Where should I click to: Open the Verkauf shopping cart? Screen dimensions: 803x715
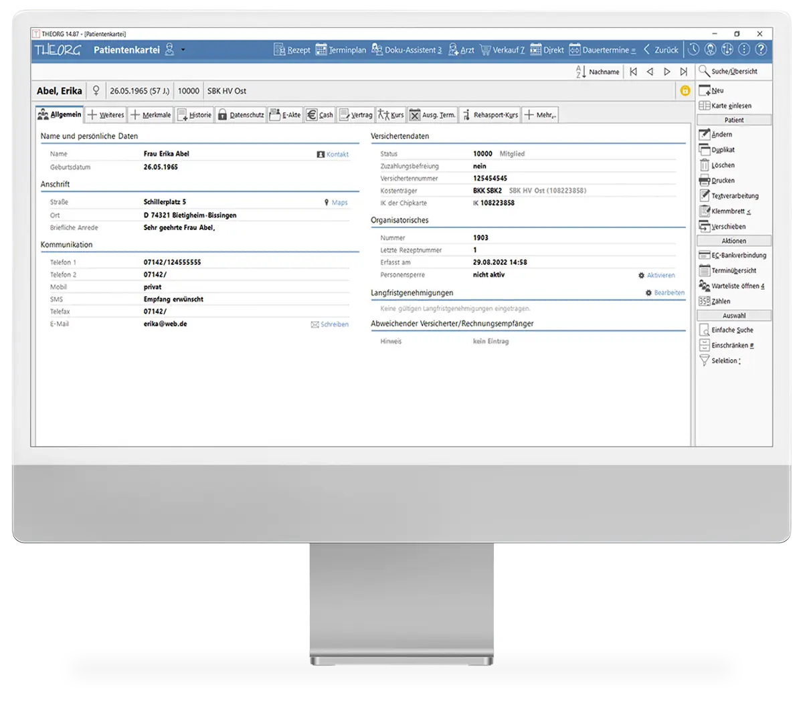click(502, 49)
